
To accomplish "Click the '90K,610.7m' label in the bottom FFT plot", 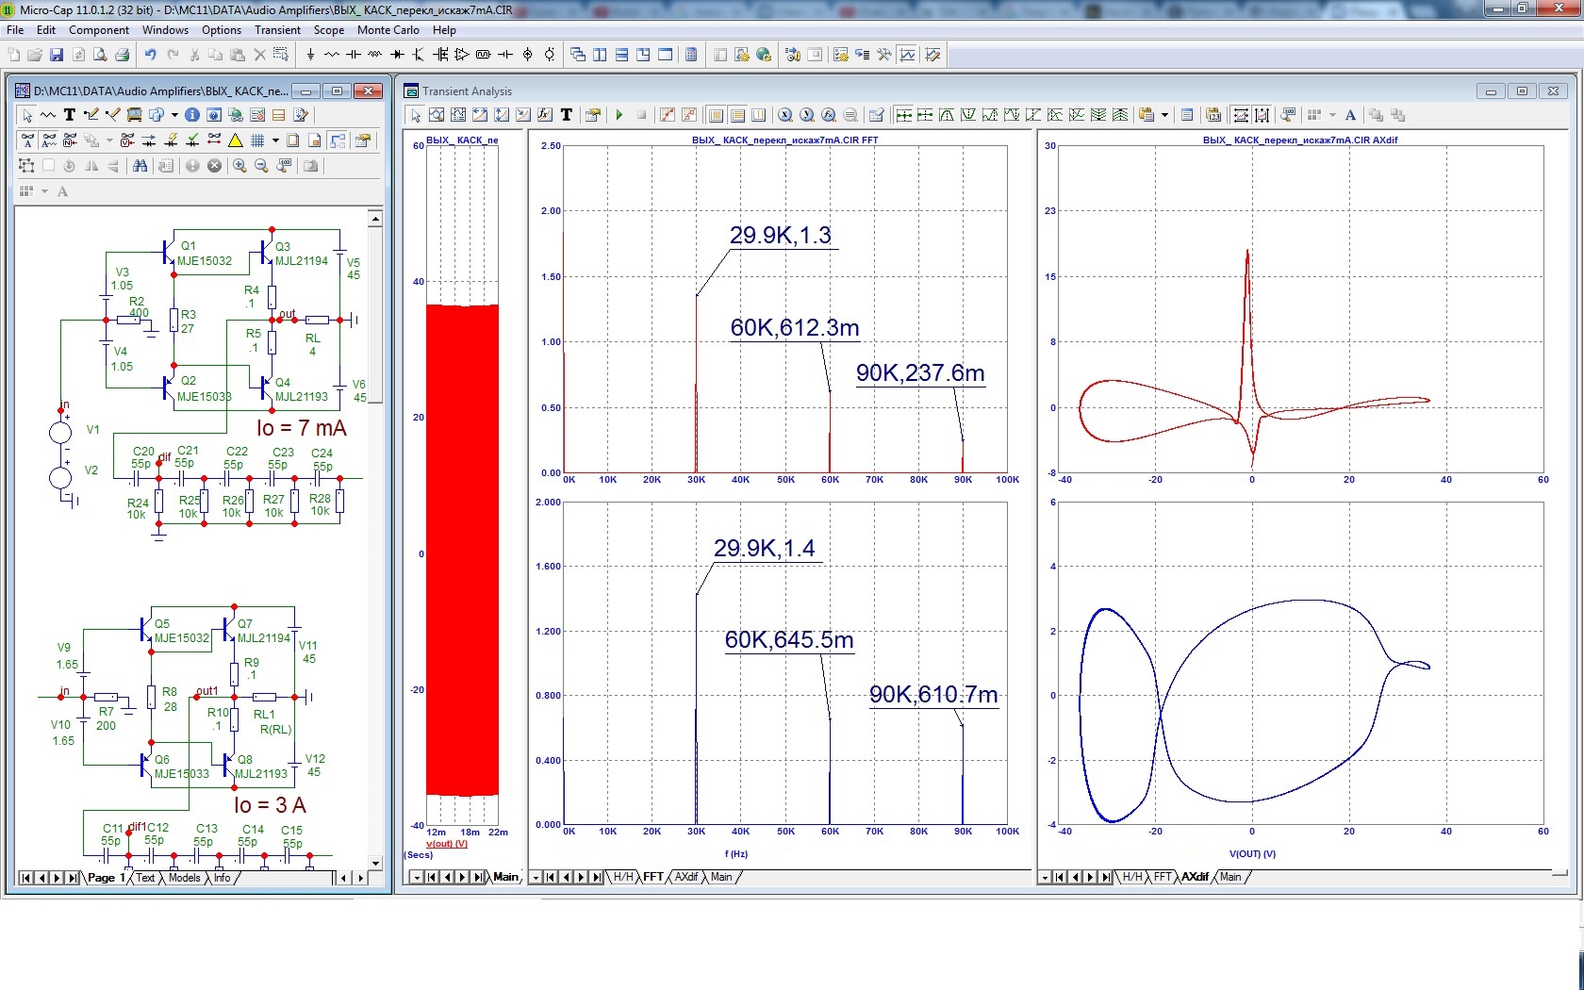I will point(933,695).
